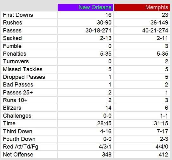Viewport: 172px width, 160px height.
Task: Select the Penalties row label
Action: click(15, 54)
